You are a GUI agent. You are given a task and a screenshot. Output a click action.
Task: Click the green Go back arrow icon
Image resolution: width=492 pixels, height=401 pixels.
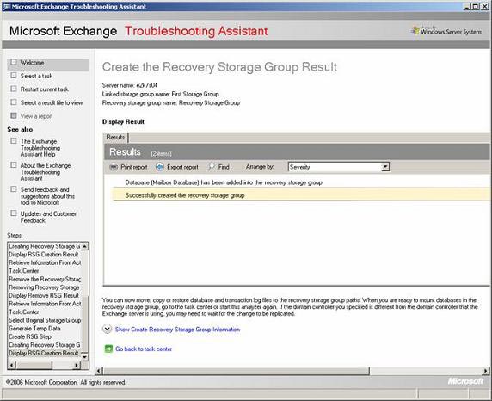coord(108,349)
